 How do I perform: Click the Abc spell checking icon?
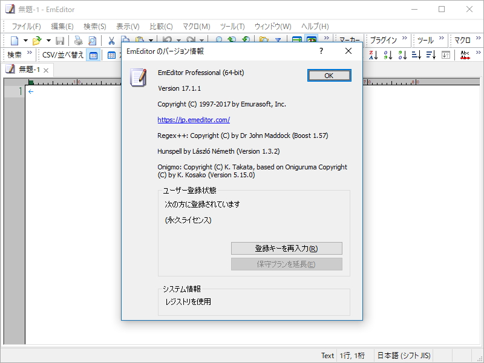click(x=465, y=54)
